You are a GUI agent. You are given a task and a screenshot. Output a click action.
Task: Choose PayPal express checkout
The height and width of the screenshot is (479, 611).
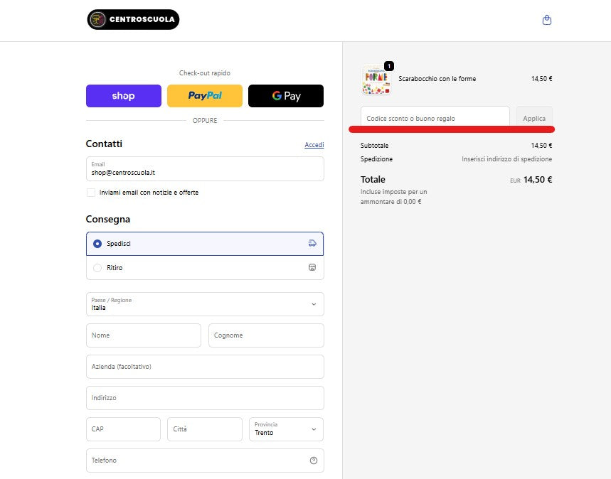coord(205,96)
